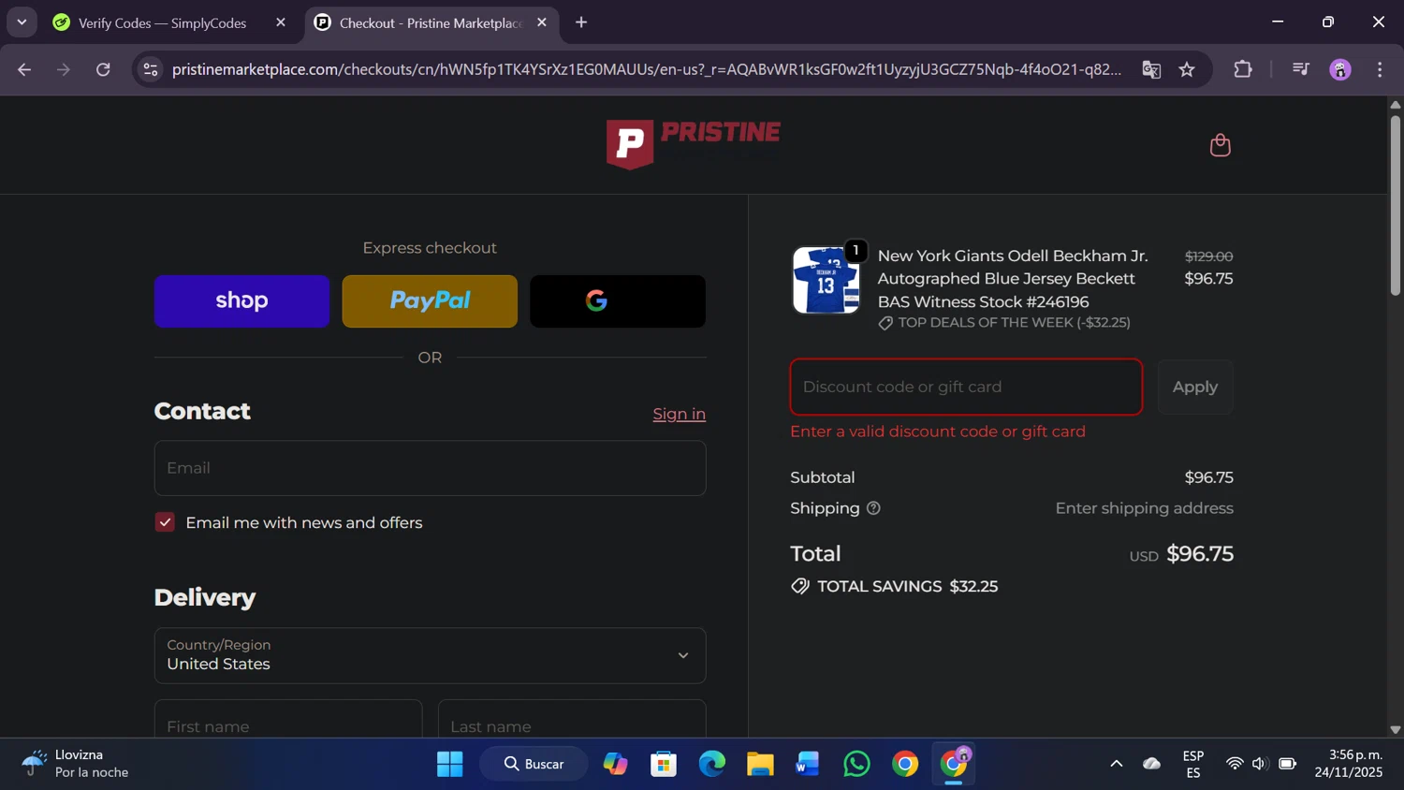Viewport: 1404px width, 790px height.
Task: Bookmark this page with the star
Action: click(1187, 69)
